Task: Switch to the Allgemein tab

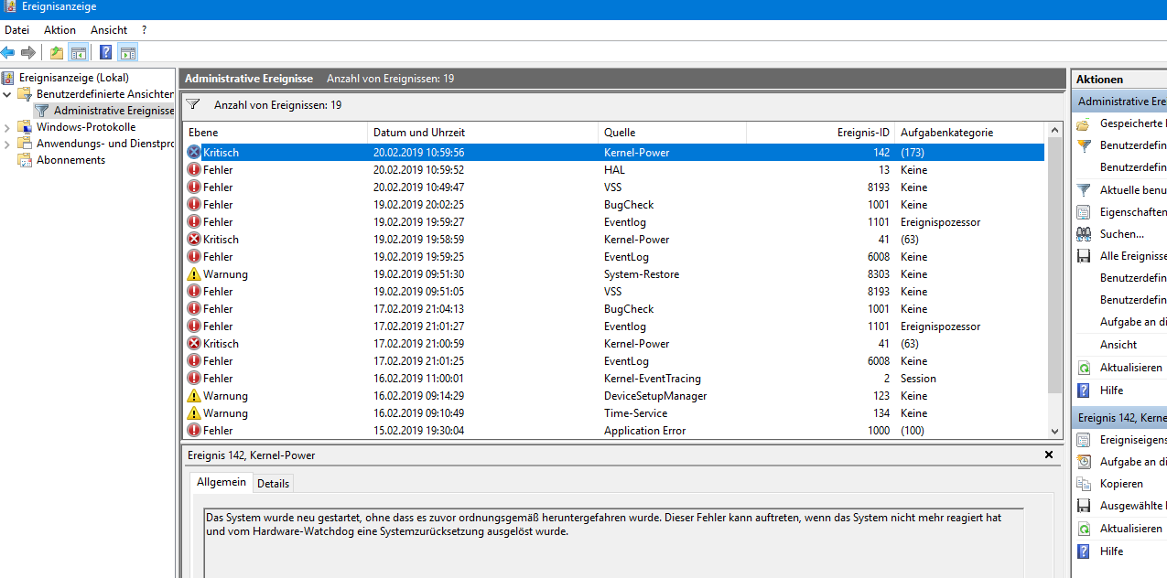Action: [222, 482]
